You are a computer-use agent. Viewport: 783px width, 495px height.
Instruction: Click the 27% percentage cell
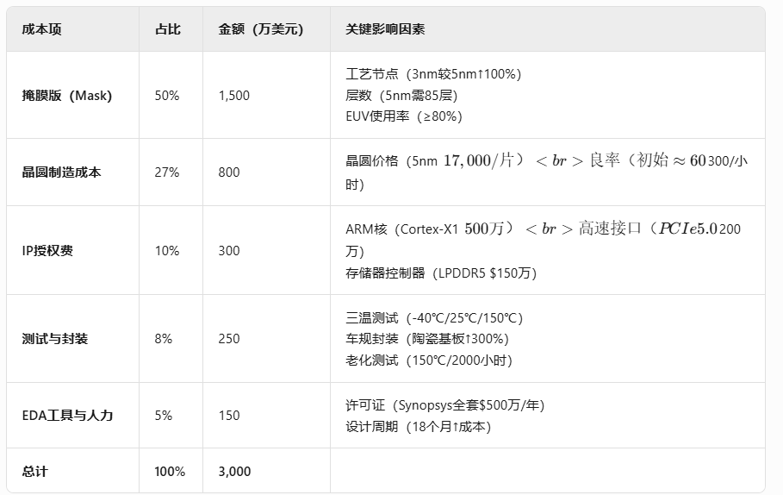[167, 172]
